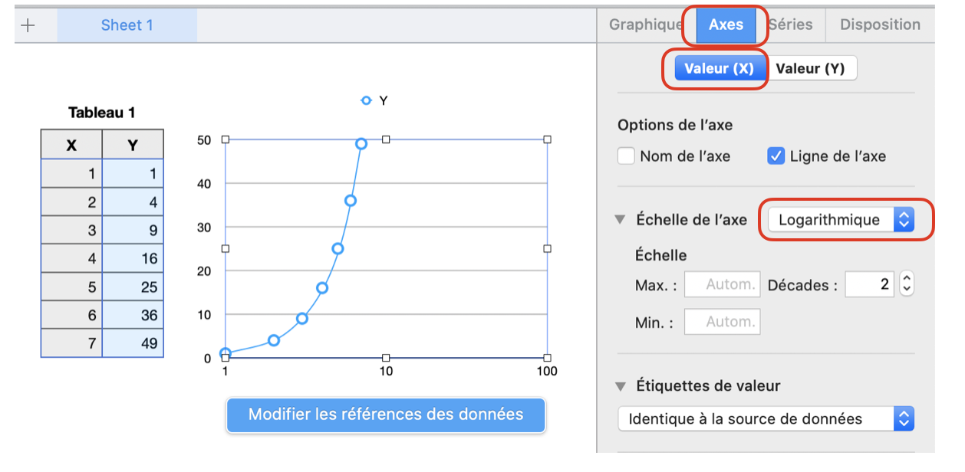Click the Min. scale input field
The width and height of the screenshot is (965, 472).
[x=721, y=322]
